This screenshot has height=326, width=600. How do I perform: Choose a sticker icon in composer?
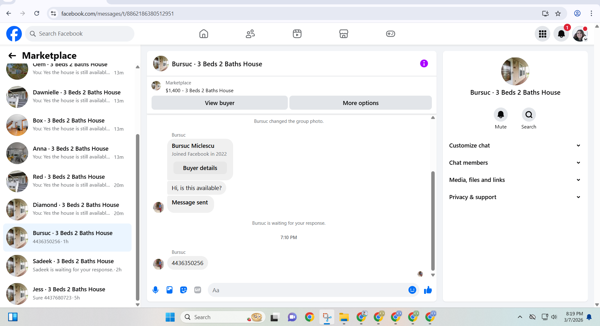(183, 290)
